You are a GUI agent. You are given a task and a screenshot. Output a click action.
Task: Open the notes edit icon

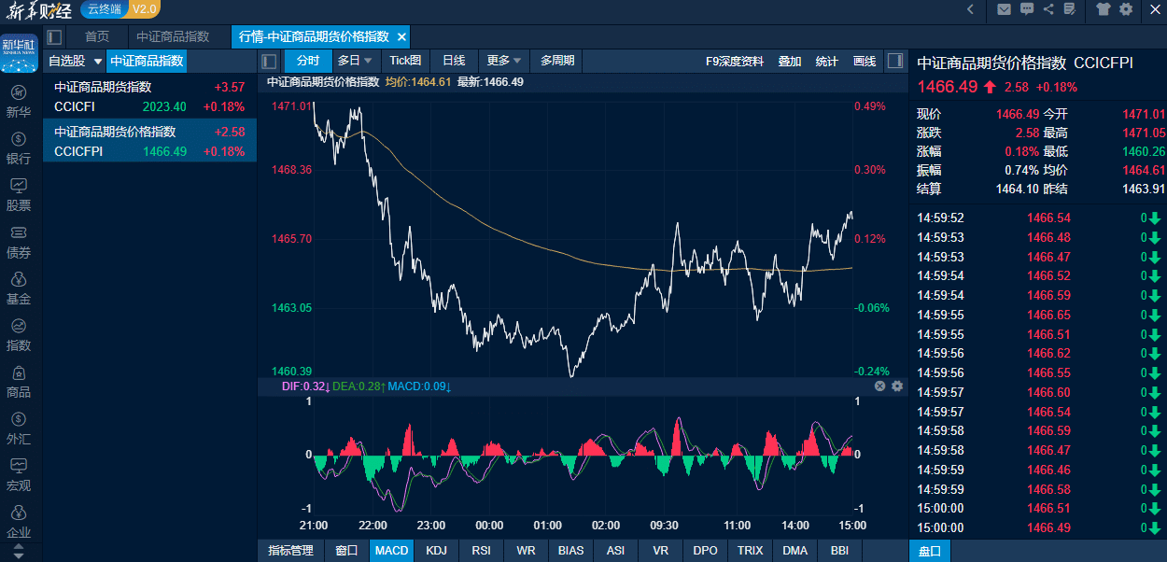tap(1069, 9)
